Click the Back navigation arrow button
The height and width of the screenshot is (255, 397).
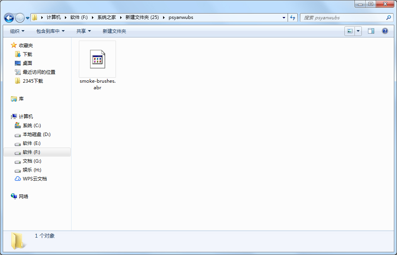tap(9, 18)
